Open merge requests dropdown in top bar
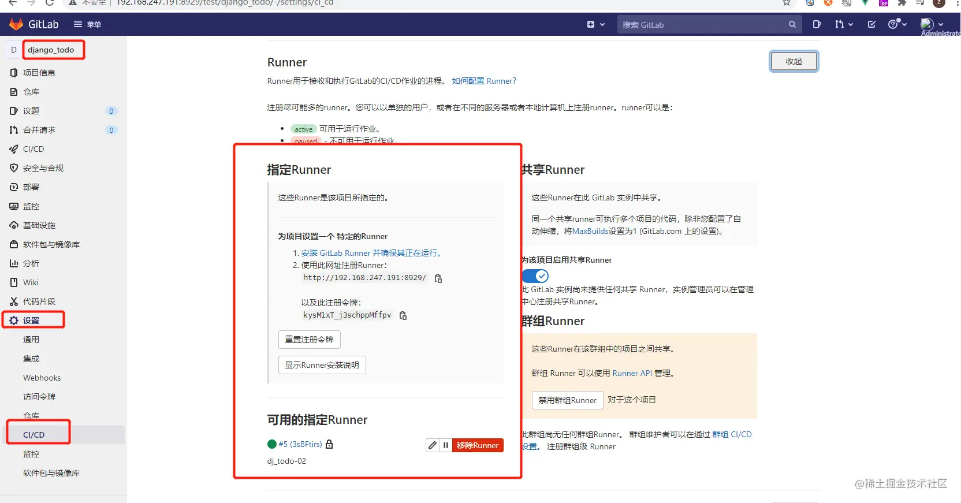The image size is (961, 503). point(843,24)
